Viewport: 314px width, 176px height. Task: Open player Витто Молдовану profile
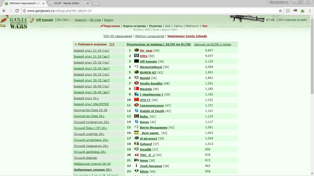(x=154, y=127)
